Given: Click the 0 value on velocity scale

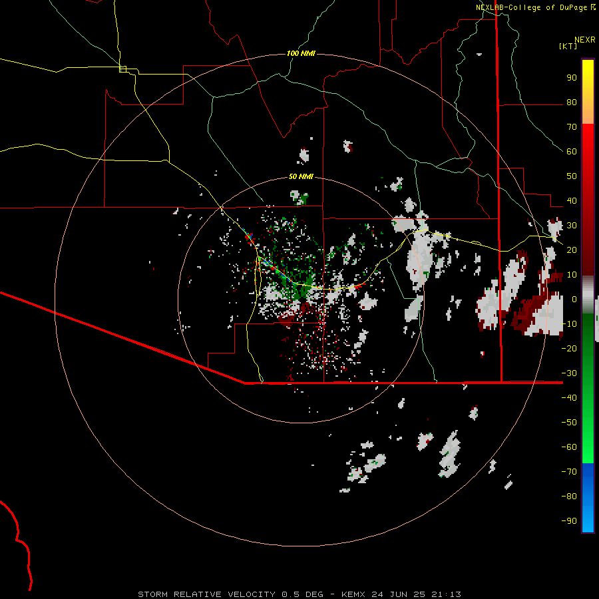Looking at the screenshot, I should 574,299.
